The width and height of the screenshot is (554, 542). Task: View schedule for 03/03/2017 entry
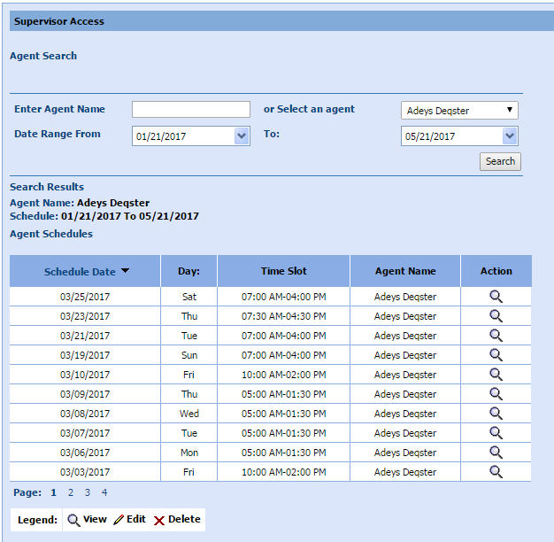[496, 472]
